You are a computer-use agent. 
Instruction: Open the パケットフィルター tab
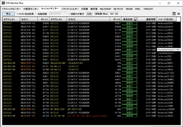[x=70, y=9]
